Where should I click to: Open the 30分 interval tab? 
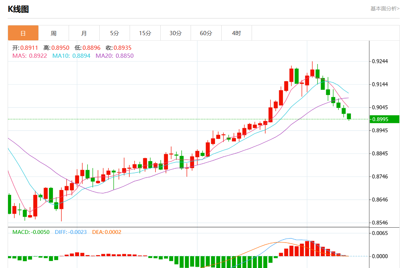point(176,33)
